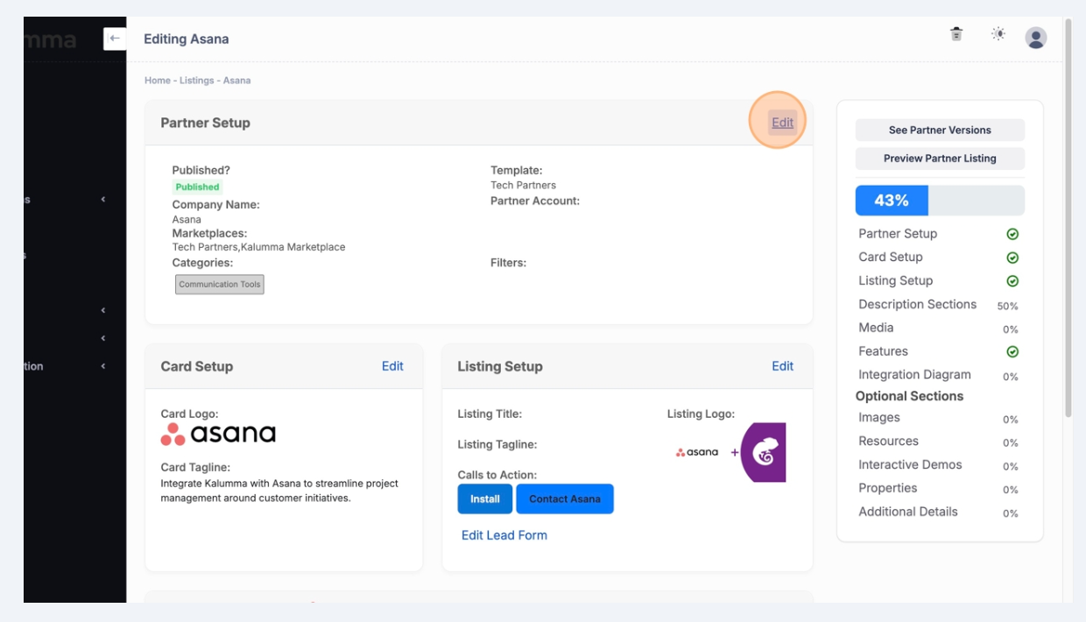Jump to Images optional section
Viewport: 1086px width, 622px height.
pyautogui.click(x=879, y=418)
